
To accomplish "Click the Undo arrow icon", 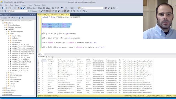I will (62, 8).
